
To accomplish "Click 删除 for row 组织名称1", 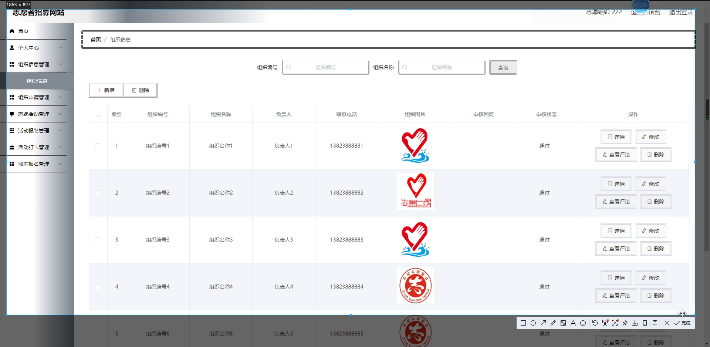I will coord(656,155).
